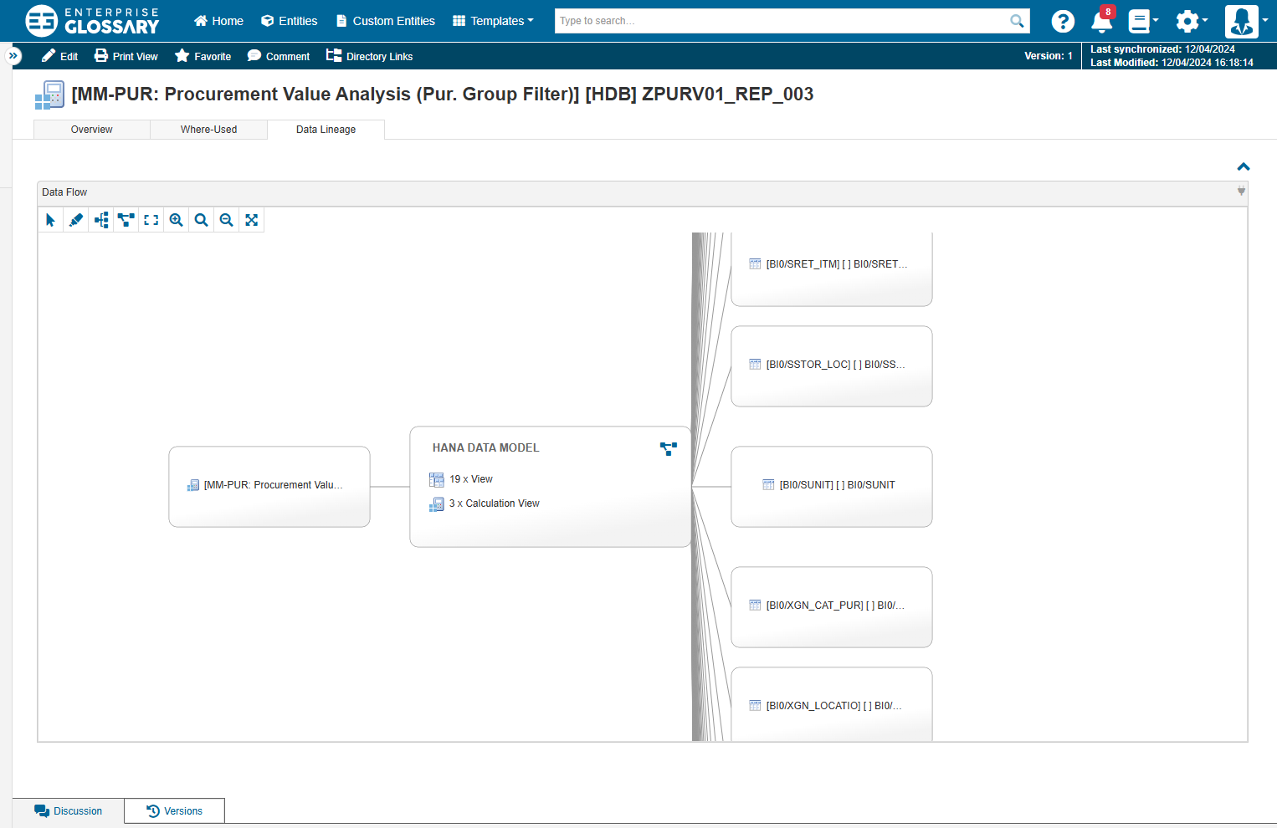Click the search magnifier icon in the header
Screen dimensions: 1277x828
[1017, 21]
